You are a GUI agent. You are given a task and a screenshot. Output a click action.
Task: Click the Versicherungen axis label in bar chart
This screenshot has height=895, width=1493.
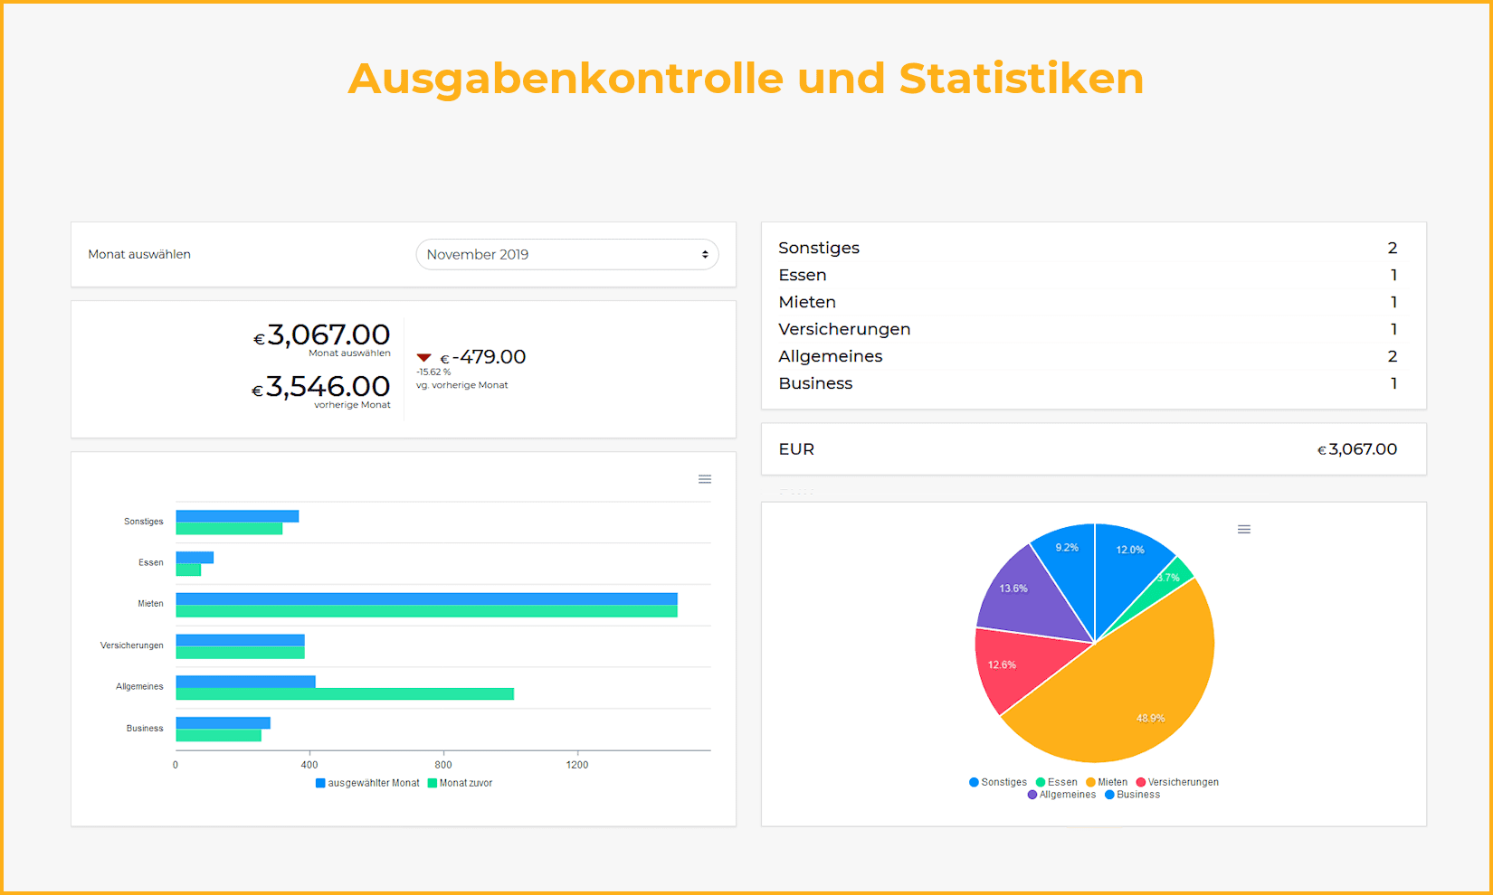point(132,645)
